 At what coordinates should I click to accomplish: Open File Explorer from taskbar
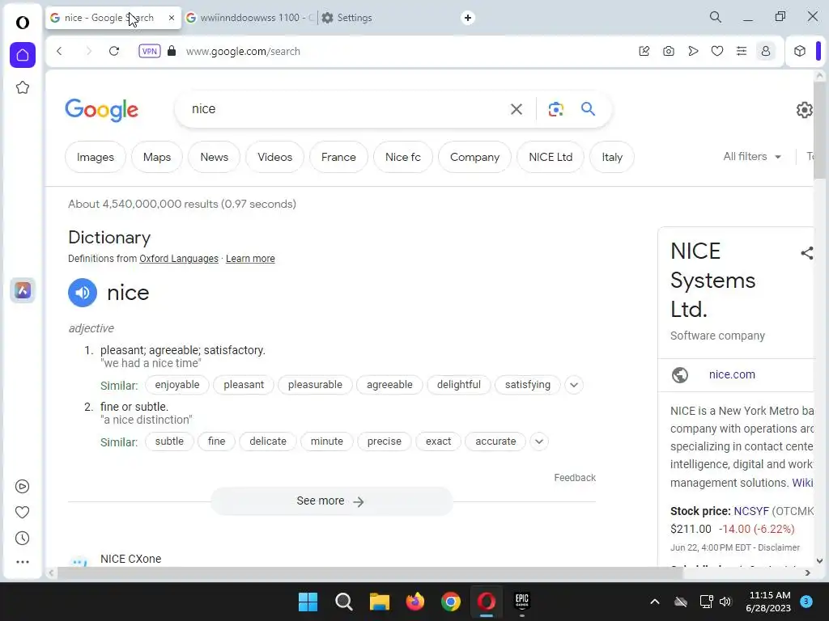coord(379,602)
